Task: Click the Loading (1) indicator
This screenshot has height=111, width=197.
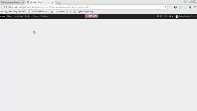Action: pyautogui.click(x=91, y=16)
